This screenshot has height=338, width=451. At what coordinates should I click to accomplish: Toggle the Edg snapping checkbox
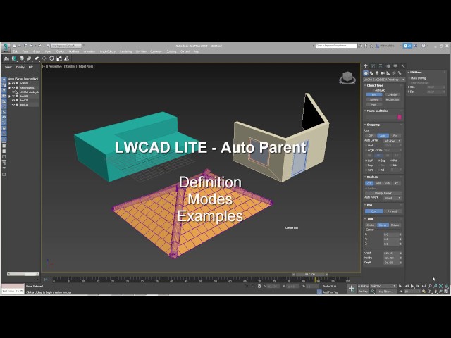point(379,161)
